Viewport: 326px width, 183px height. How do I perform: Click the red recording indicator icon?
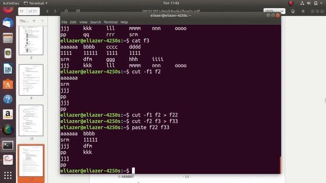click(291, 3)
